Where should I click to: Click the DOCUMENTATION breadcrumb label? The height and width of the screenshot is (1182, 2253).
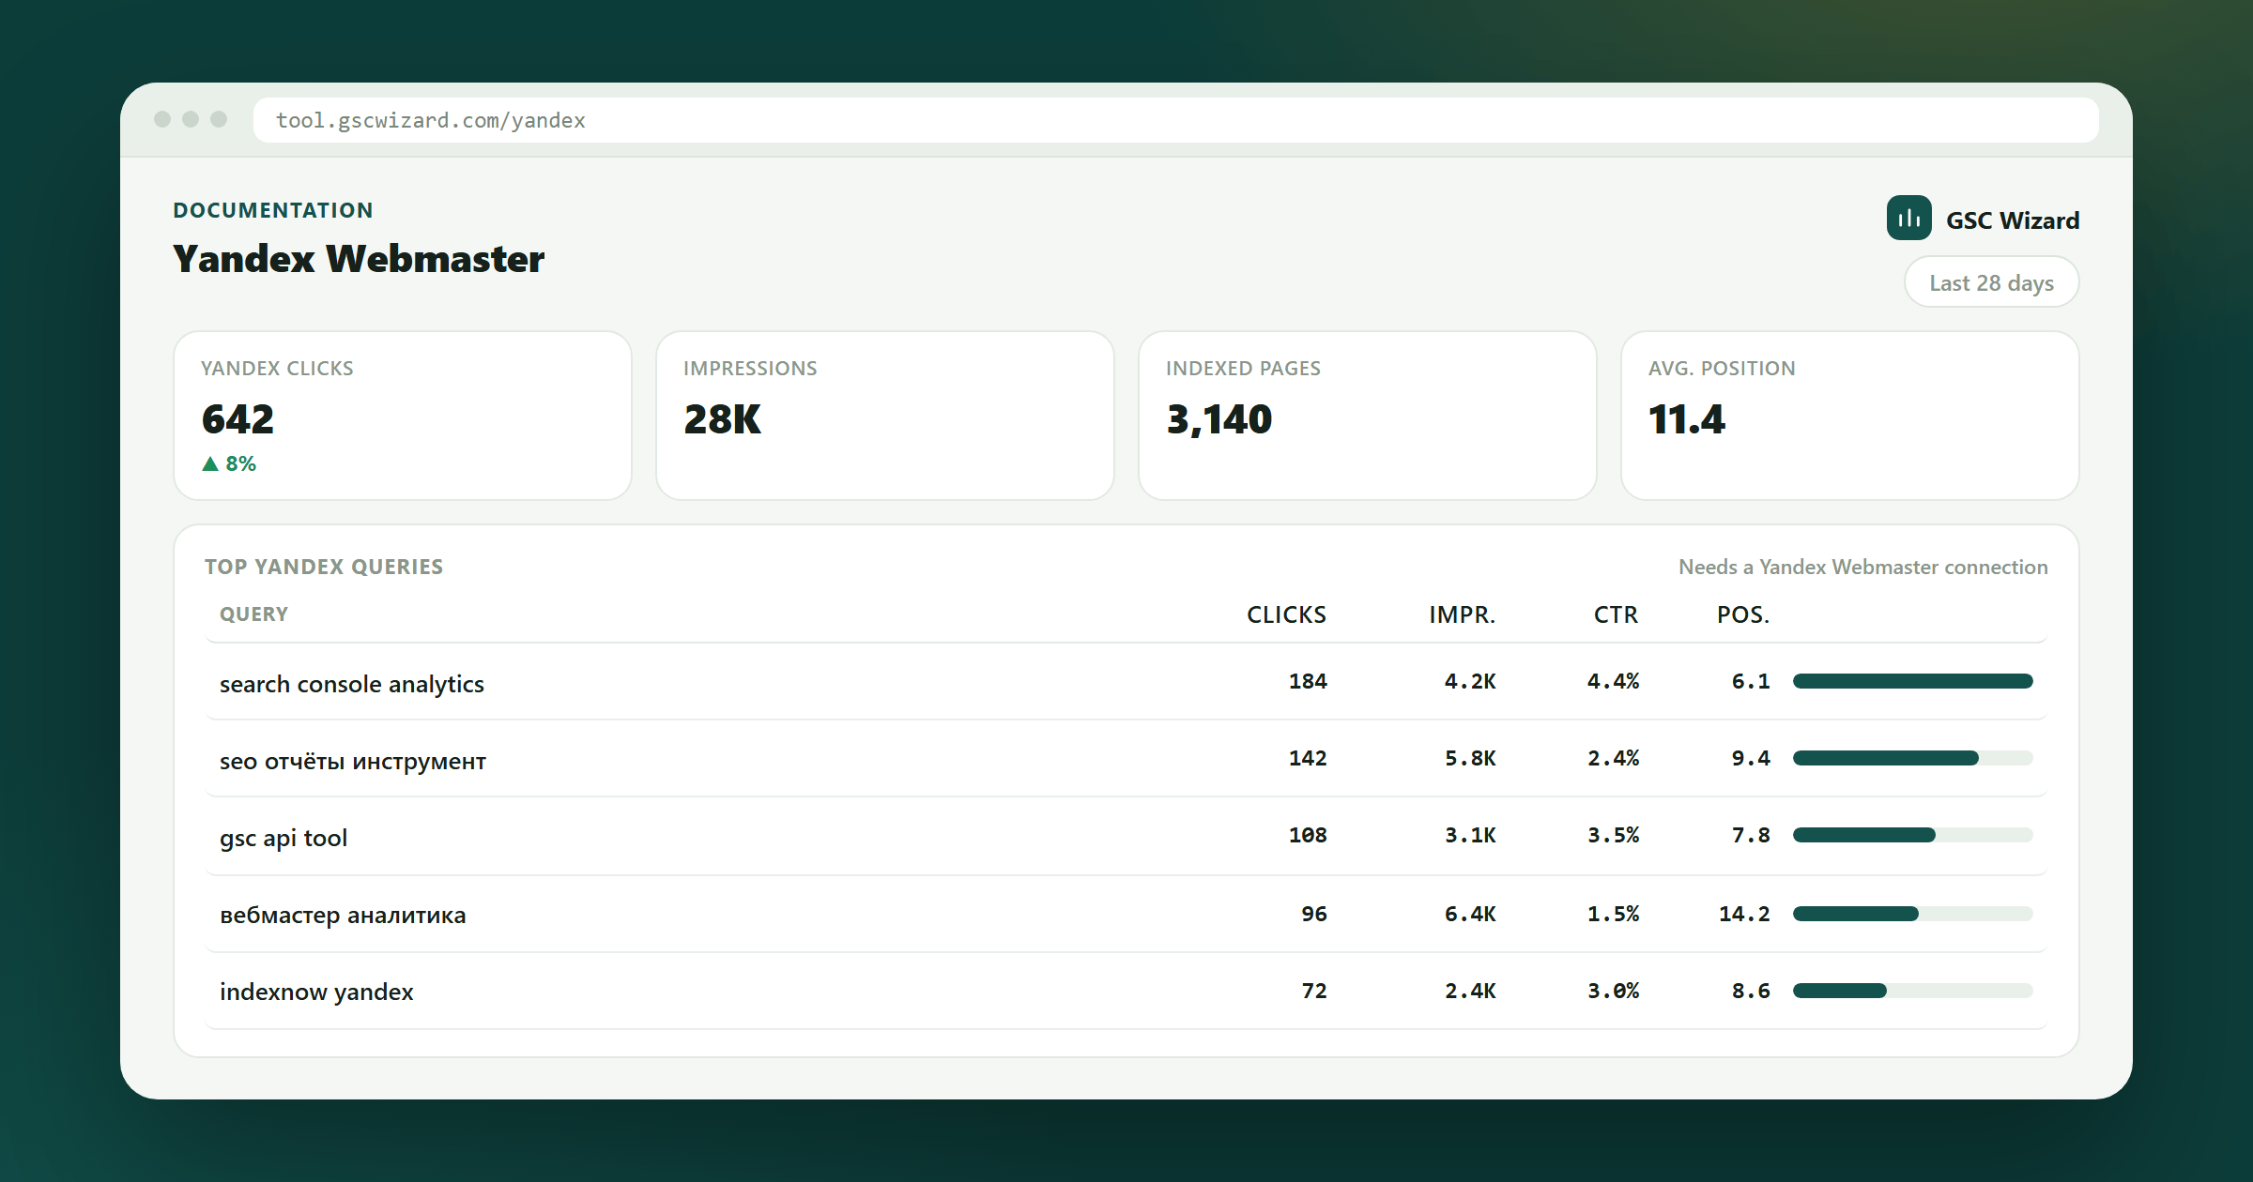pyautogui.click(x=273, y=210)
